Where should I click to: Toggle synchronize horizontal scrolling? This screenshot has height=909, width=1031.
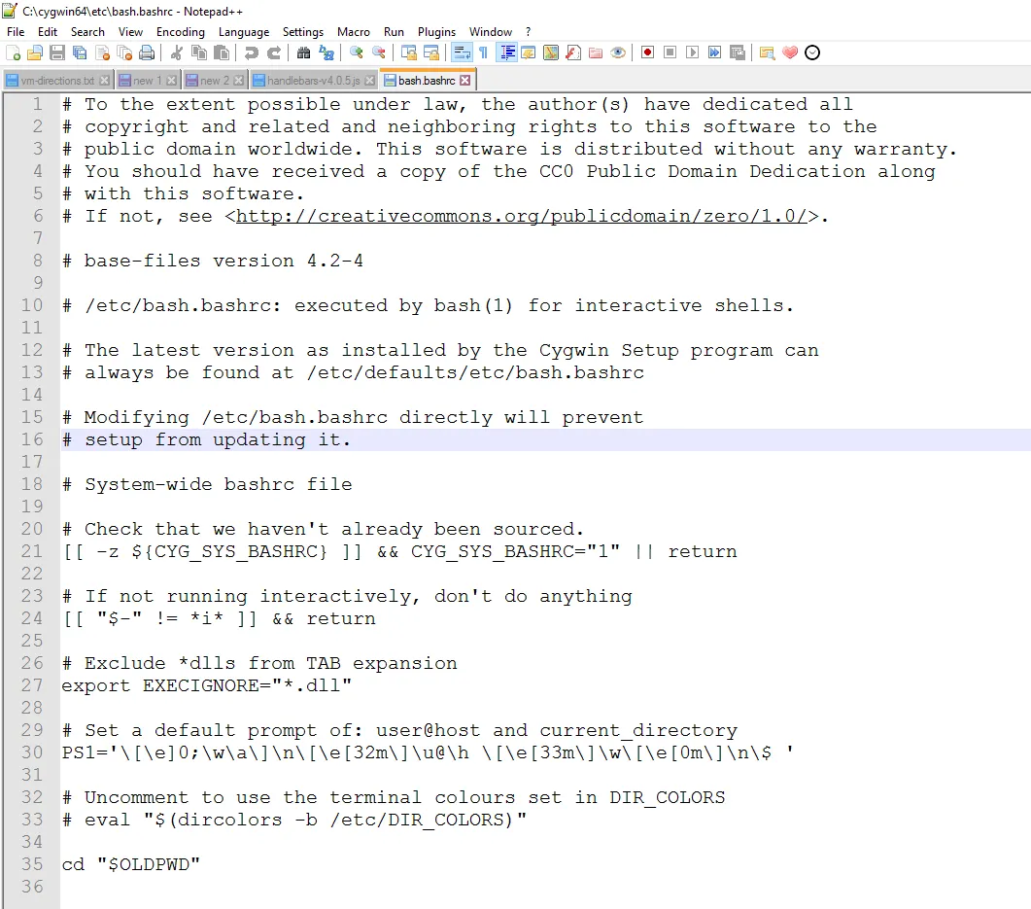[431, 52]
